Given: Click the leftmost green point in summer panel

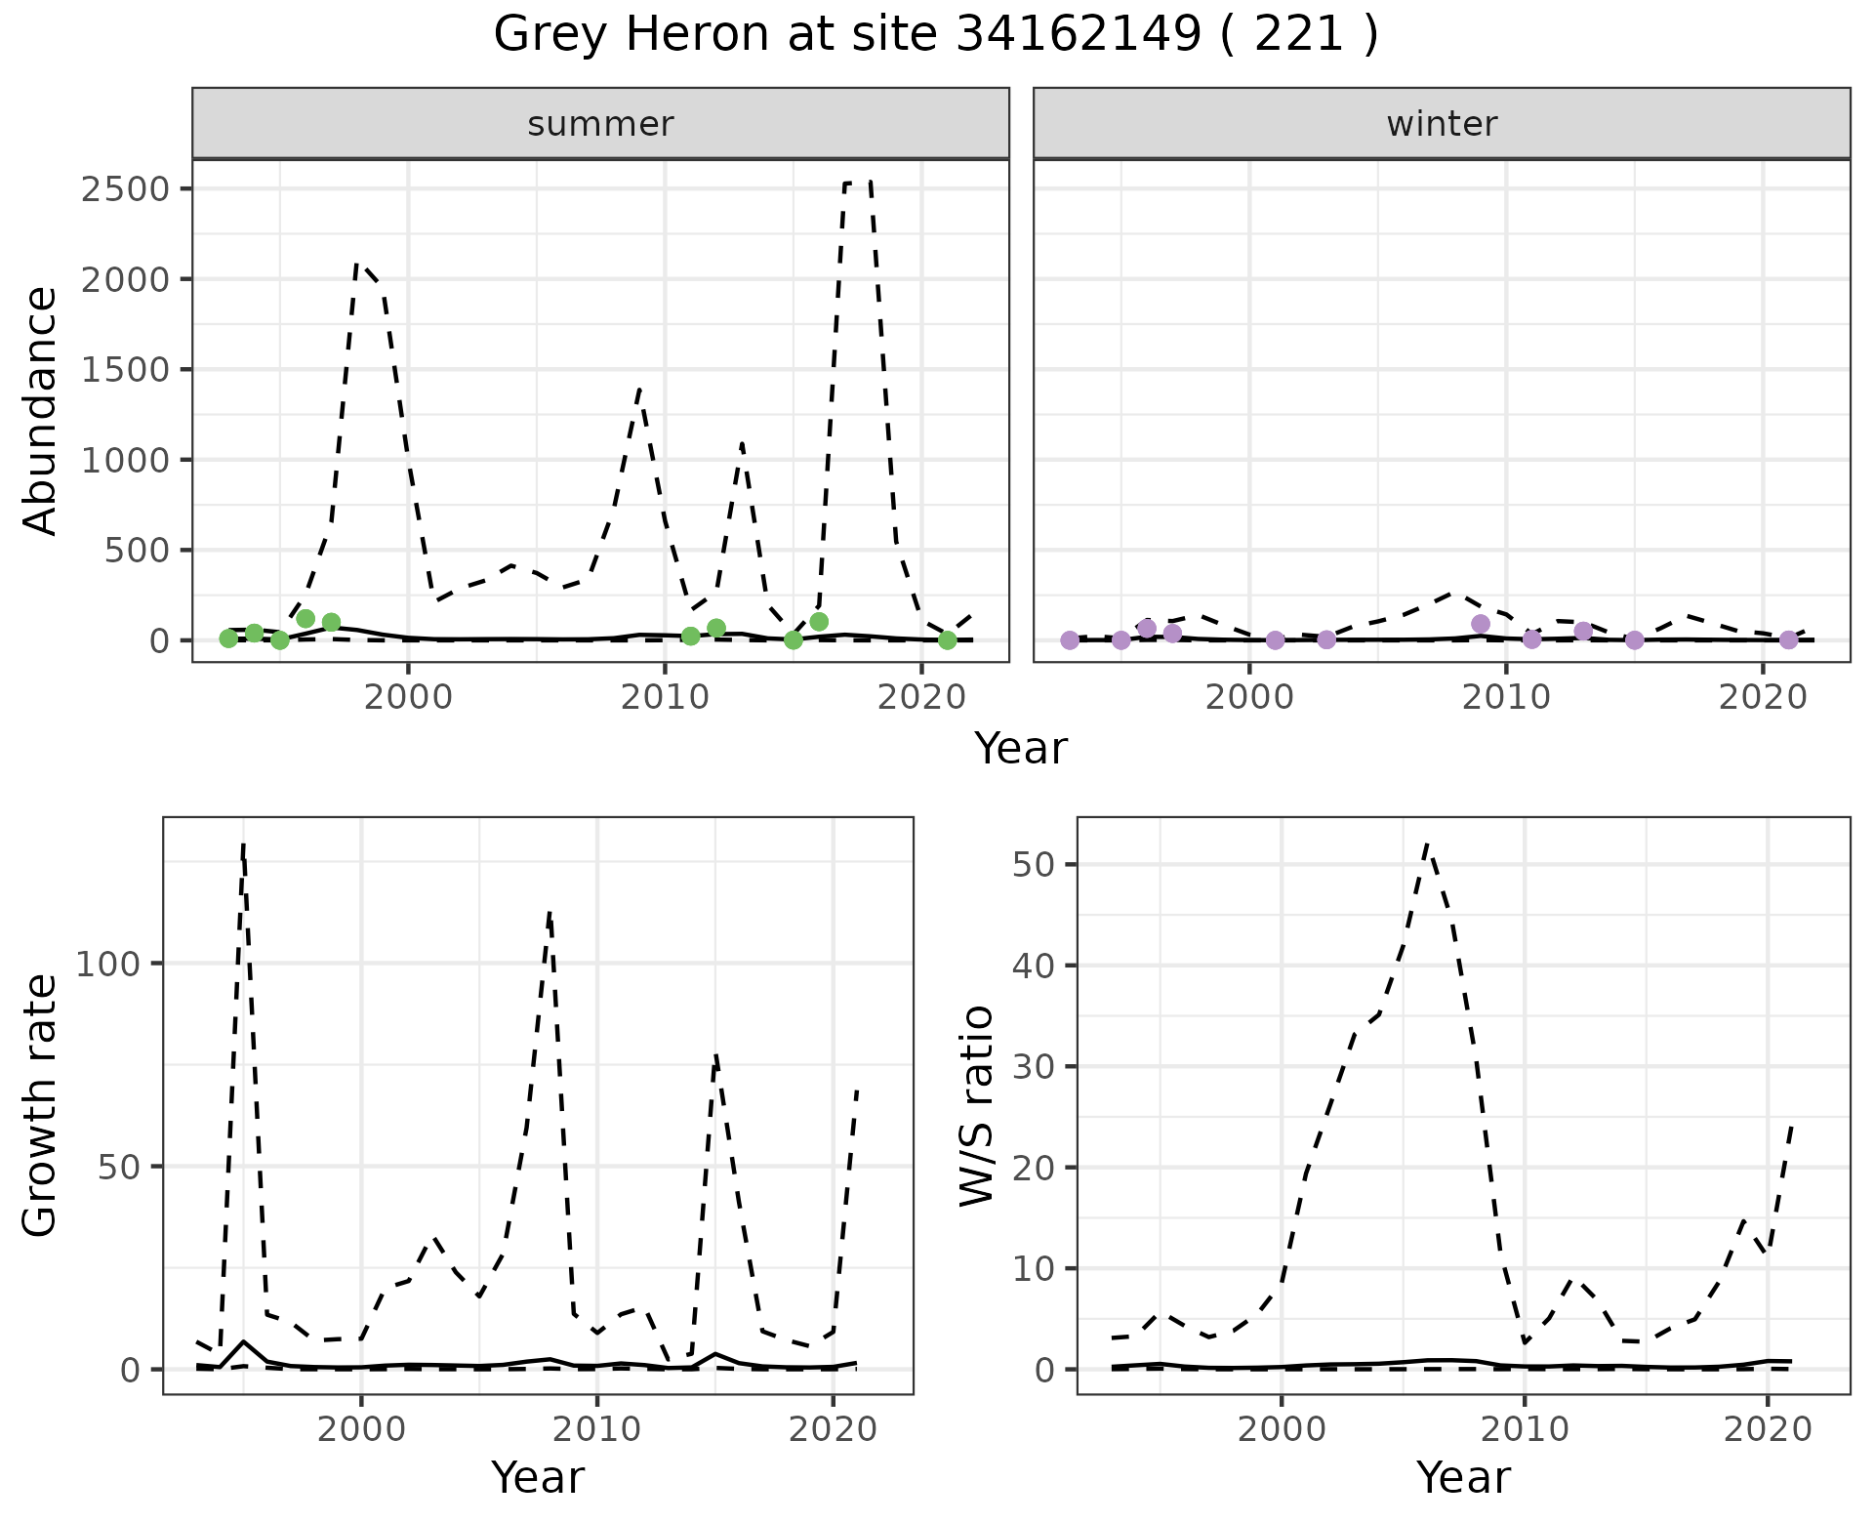Looking at the screenshot, I should click(228, 638).
